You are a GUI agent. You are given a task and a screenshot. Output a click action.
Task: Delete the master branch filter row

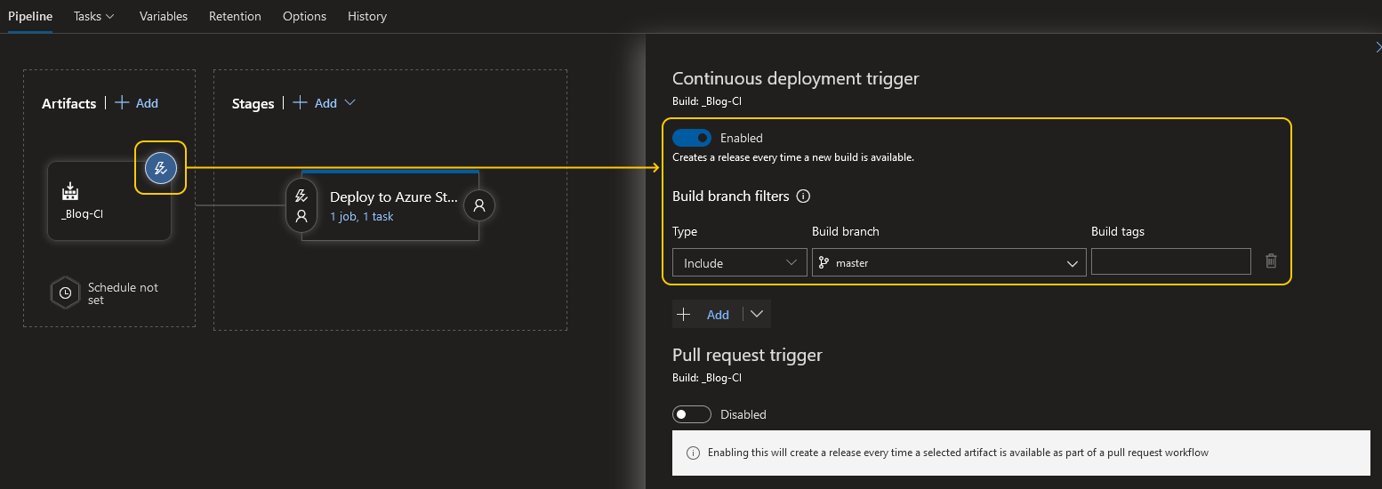[1271, 261]
